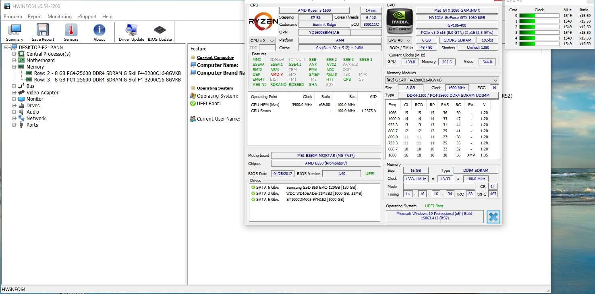Expand the Drives tree node
The height and width of the screenshot is (294, 595).
point(14,105)
